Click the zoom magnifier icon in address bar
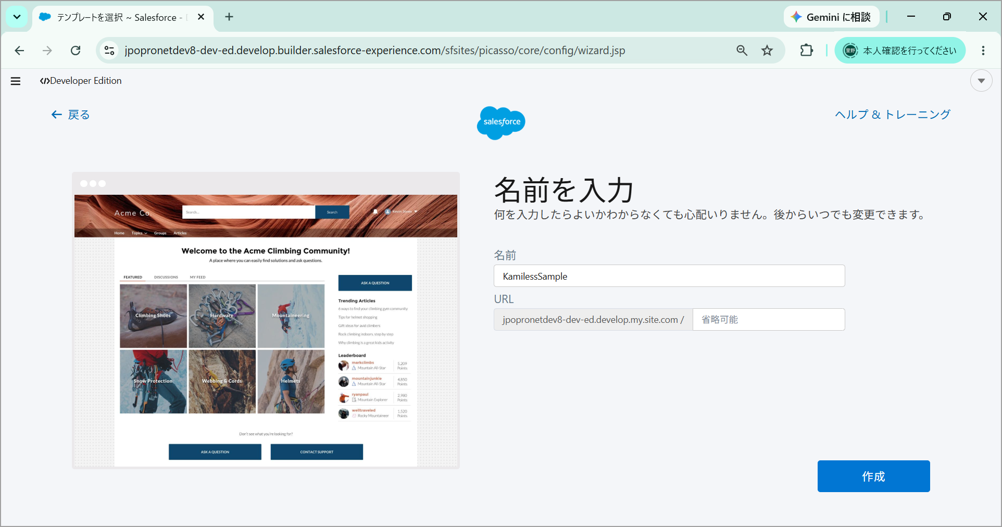The height and width of the screenshot is (527, 1002). point(742,51)
